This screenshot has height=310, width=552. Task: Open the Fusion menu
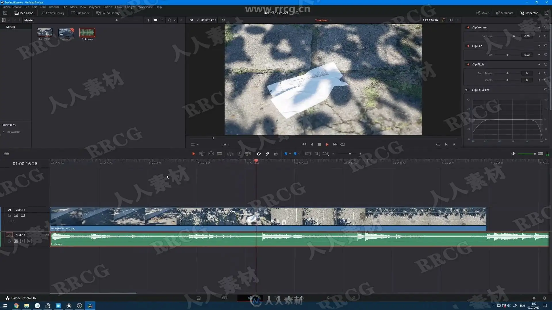pyautogui.click(x=108, y=7)
